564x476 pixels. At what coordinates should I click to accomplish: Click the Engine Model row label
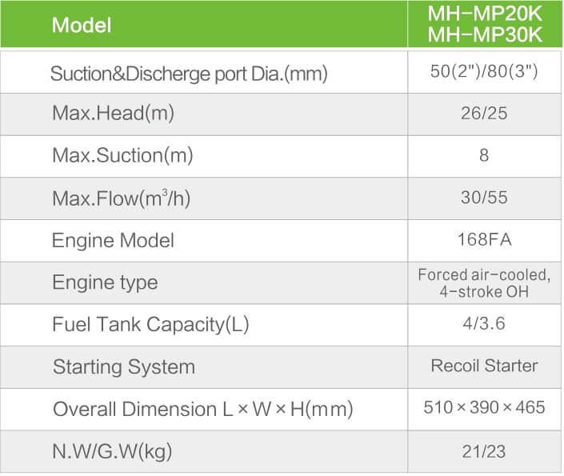point(113,240)
